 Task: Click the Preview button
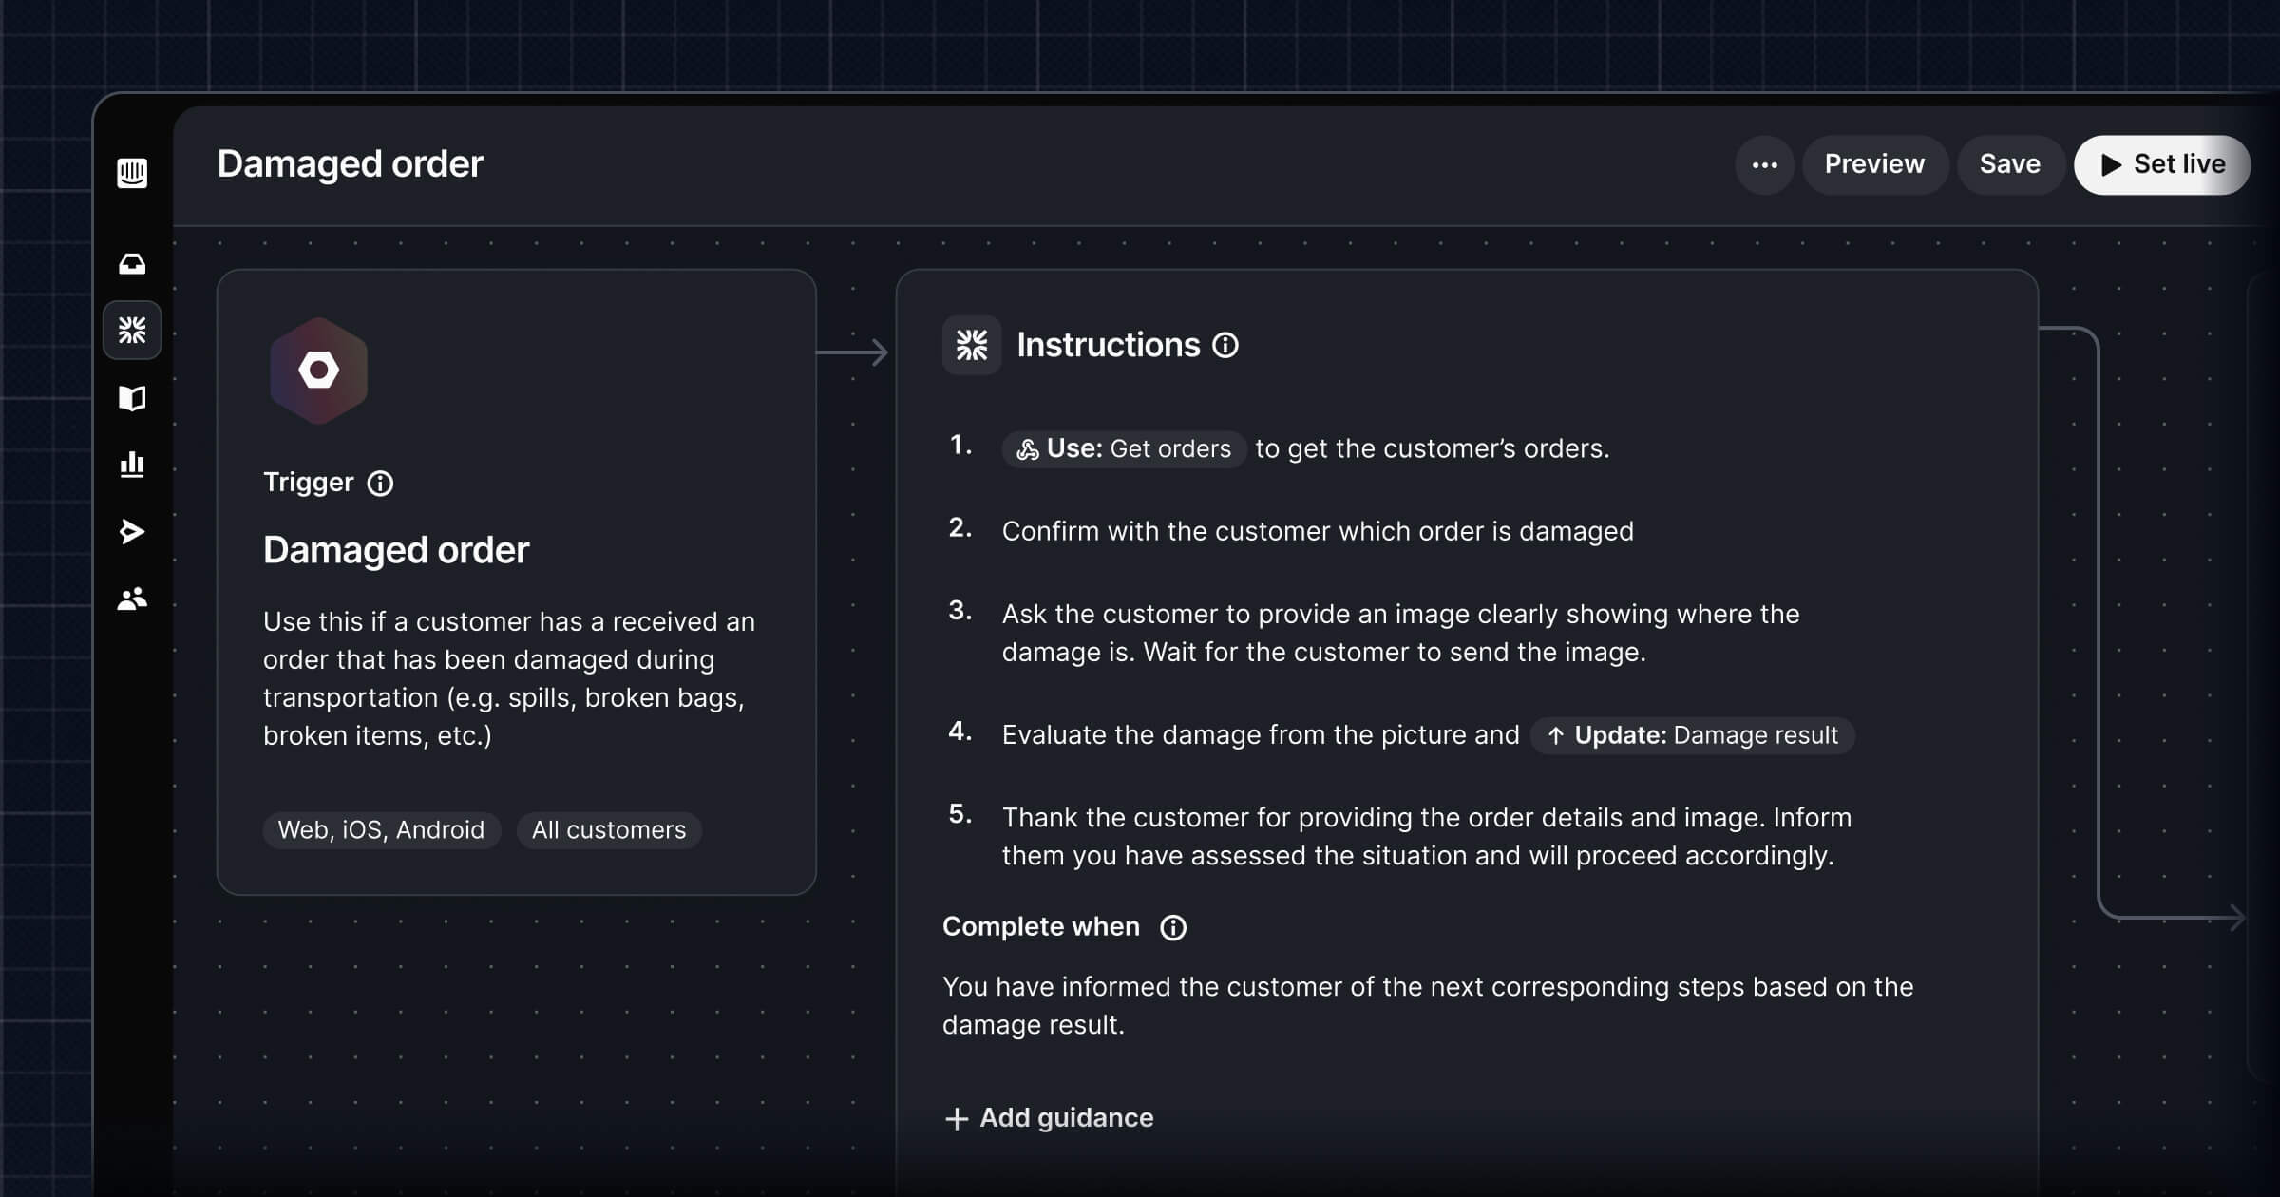point(1875,165)
